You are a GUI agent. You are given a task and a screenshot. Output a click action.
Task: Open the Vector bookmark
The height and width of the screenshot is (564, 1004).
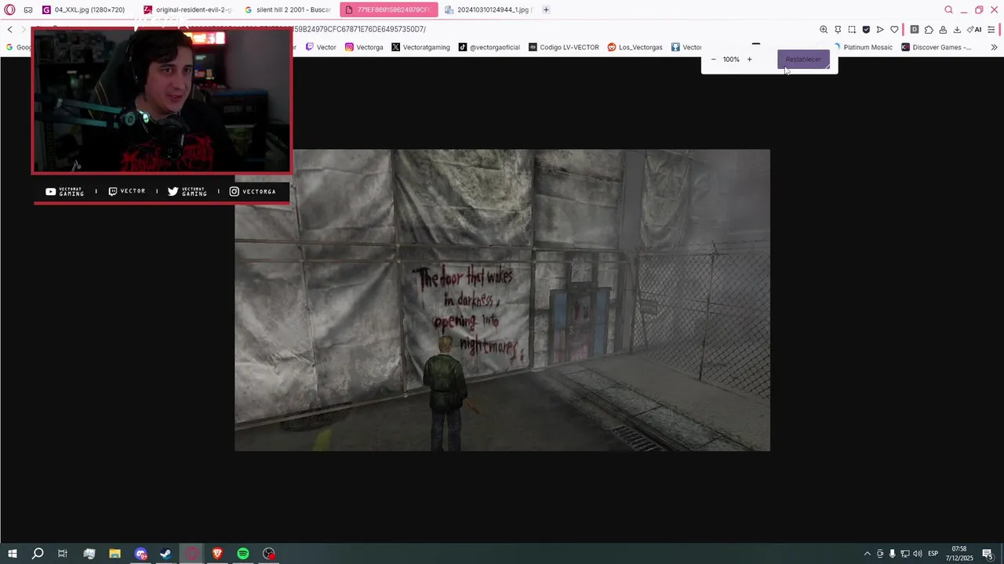(321, 47)
